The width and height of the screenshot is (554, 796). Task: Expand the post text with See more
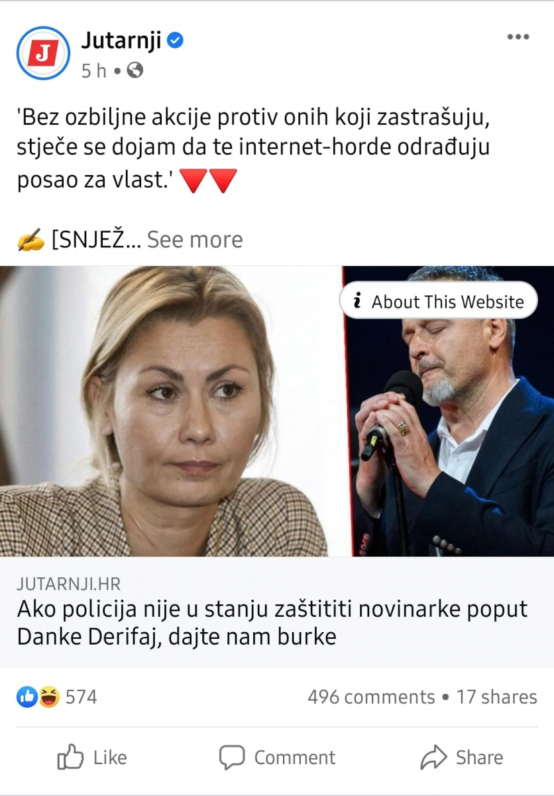coord(195,239)
